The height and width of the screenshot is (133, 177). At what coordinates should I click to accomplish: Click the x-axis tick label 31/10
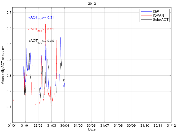pyautogui.click(x=145, y=126)
